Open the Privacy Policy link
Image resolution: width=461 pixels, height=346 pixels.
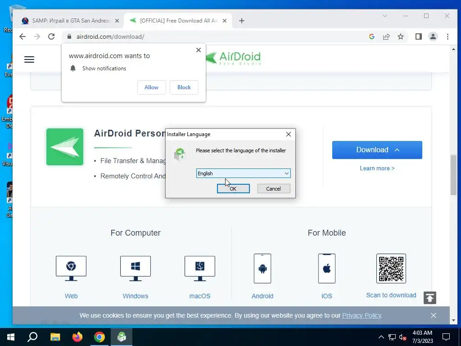point(362,315)
